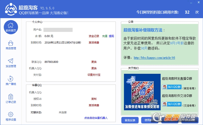The height and width of the screenshot is (125, 203).
Task: Open the 资金记录 link
Action: (x=94, y=36)
